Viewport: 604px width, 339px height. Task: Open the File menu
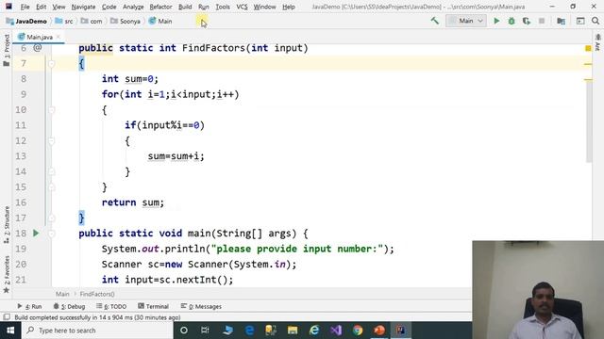click(x=25, y=7)
